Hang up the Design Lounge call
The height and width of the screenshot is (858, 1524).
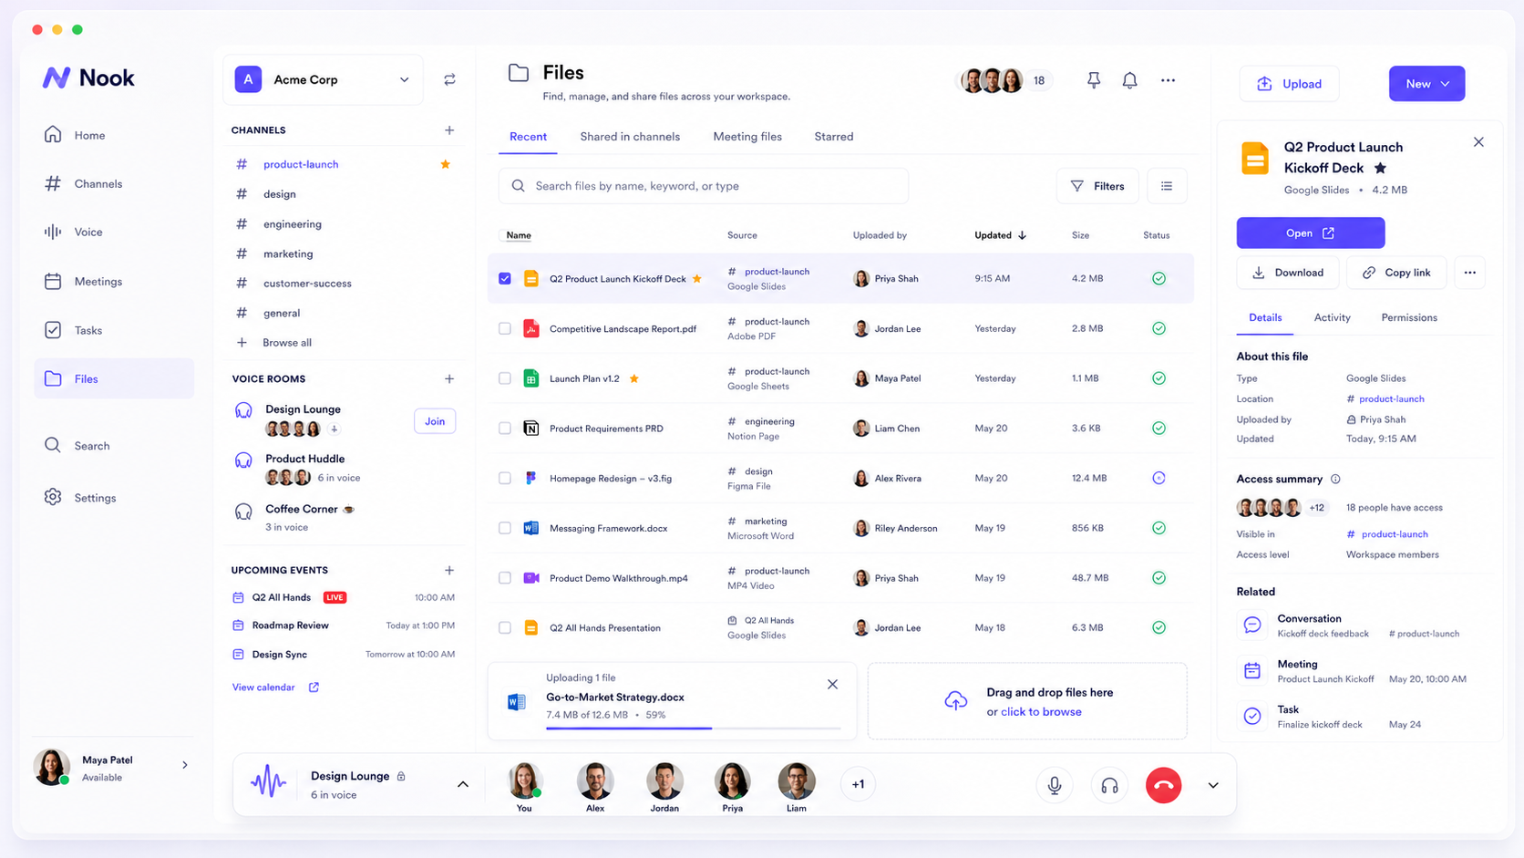tap(1163, 785)
